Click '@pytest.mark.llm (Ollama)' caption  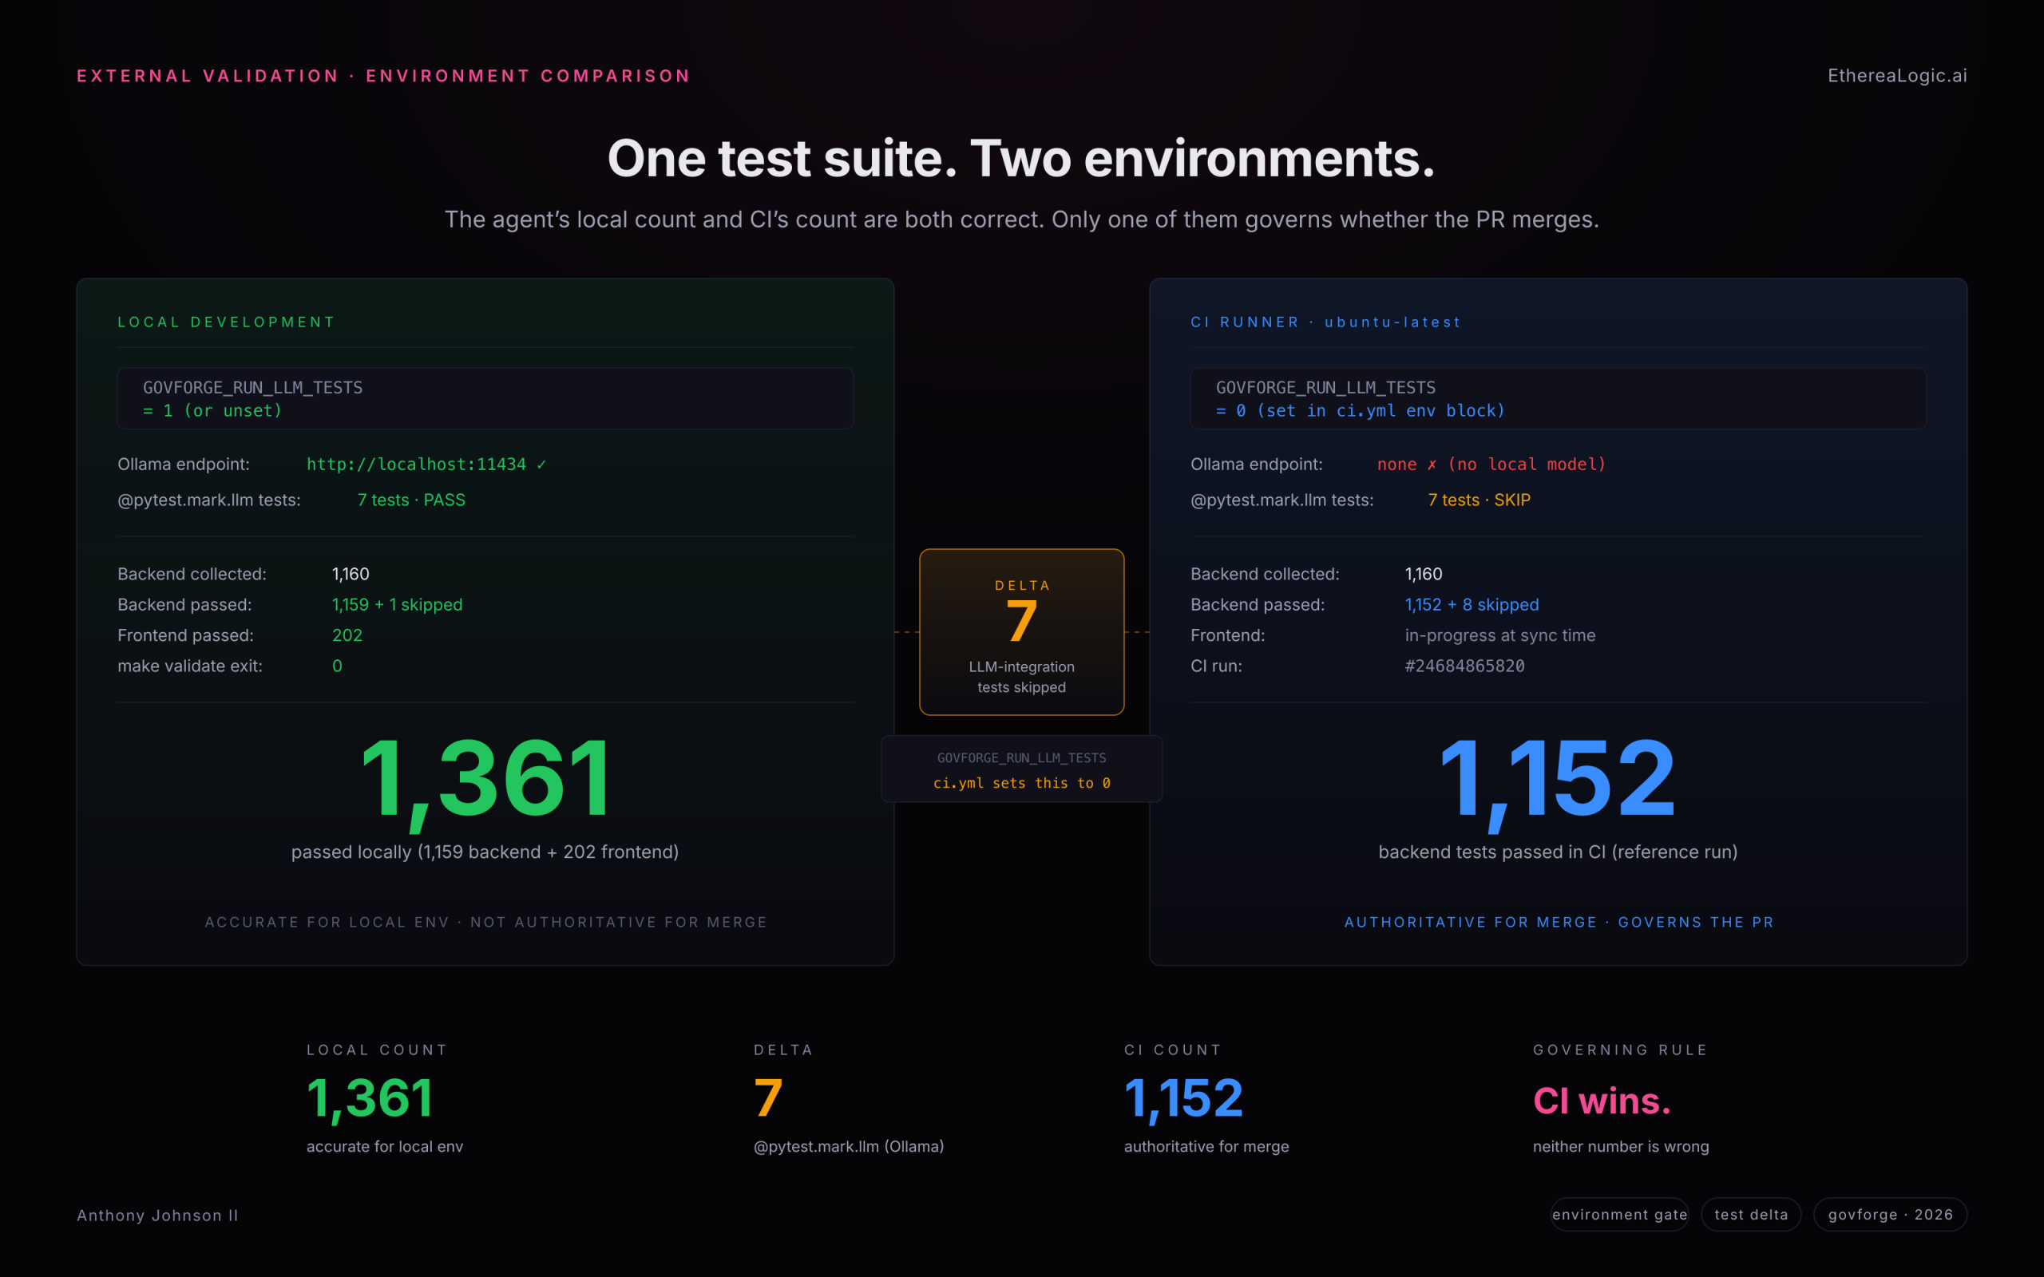click(x=848, y=1147)
